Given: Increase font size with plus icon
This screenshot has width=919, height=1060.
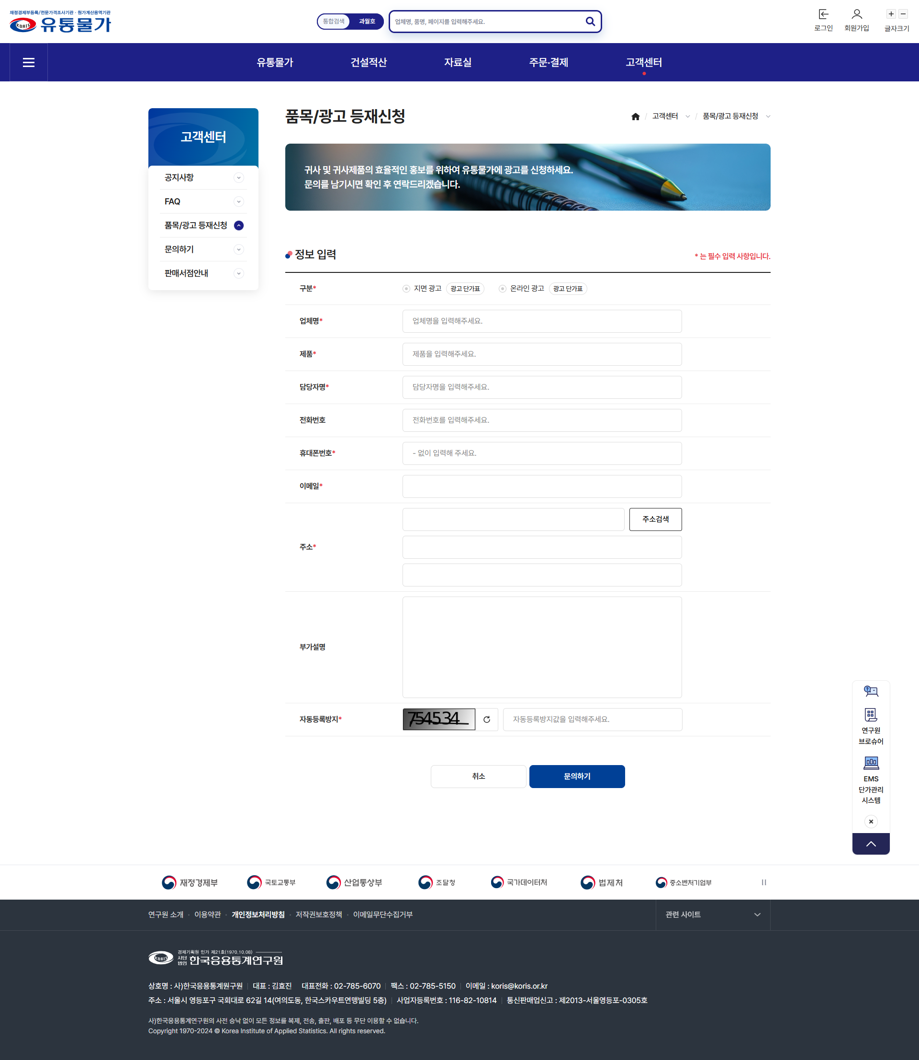Looking at the screenshot, I should pyautogui.click(x=891, y=14).
